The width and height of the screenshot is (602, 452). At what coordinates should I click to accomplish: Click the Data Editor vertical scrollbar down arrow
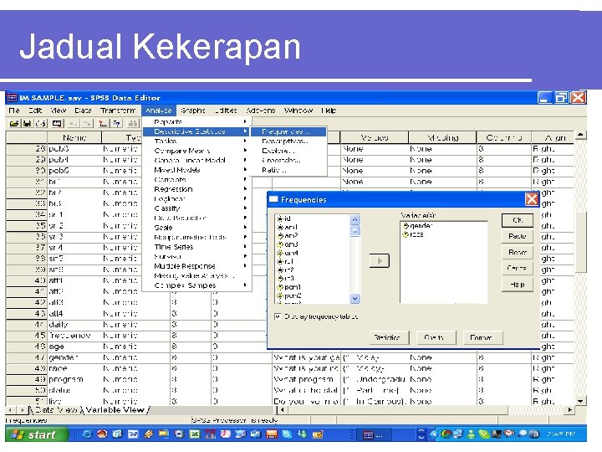click(580, 401)
